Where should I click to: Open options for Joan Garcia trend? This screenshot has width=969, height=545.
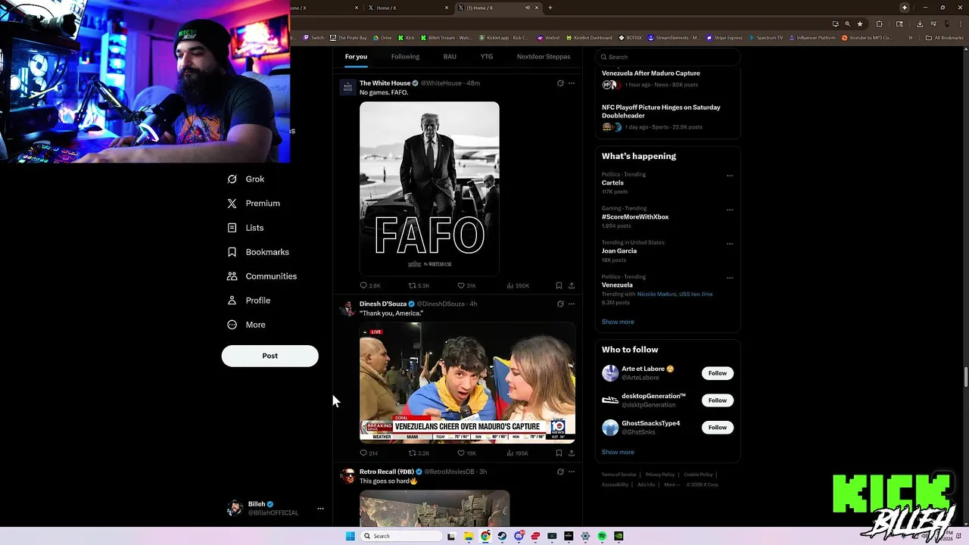730,244
